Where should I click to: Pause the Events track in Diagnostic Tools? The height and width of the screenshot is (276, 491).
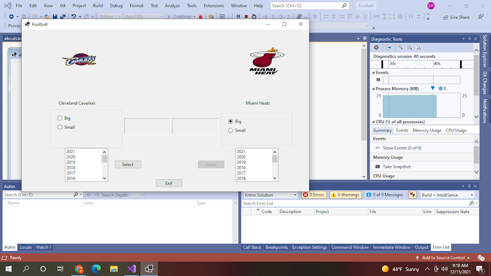click(x=378, y=80)
